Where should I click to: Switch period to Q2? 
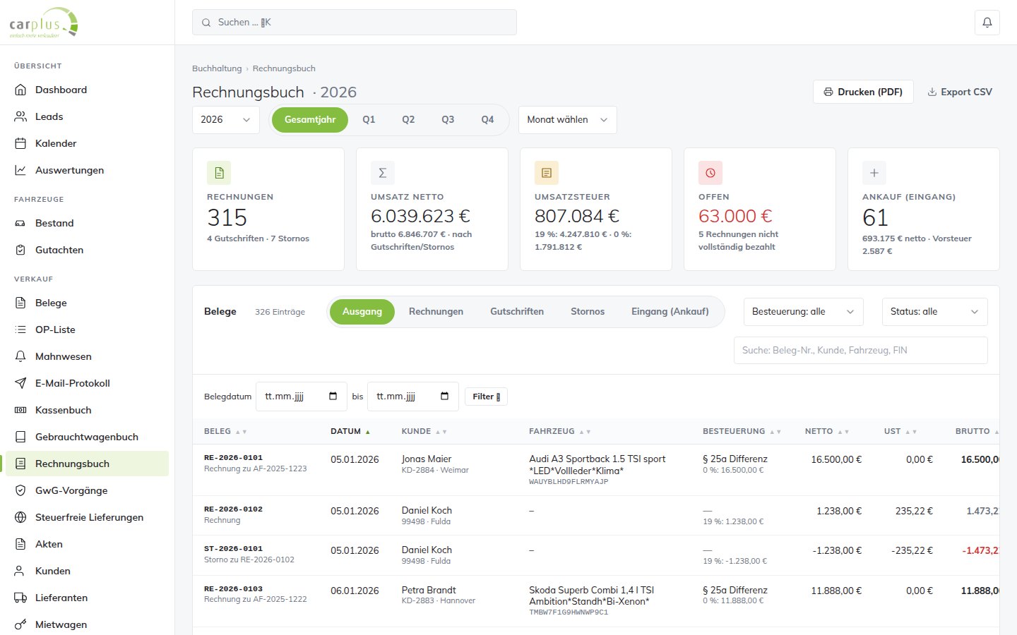408,120
